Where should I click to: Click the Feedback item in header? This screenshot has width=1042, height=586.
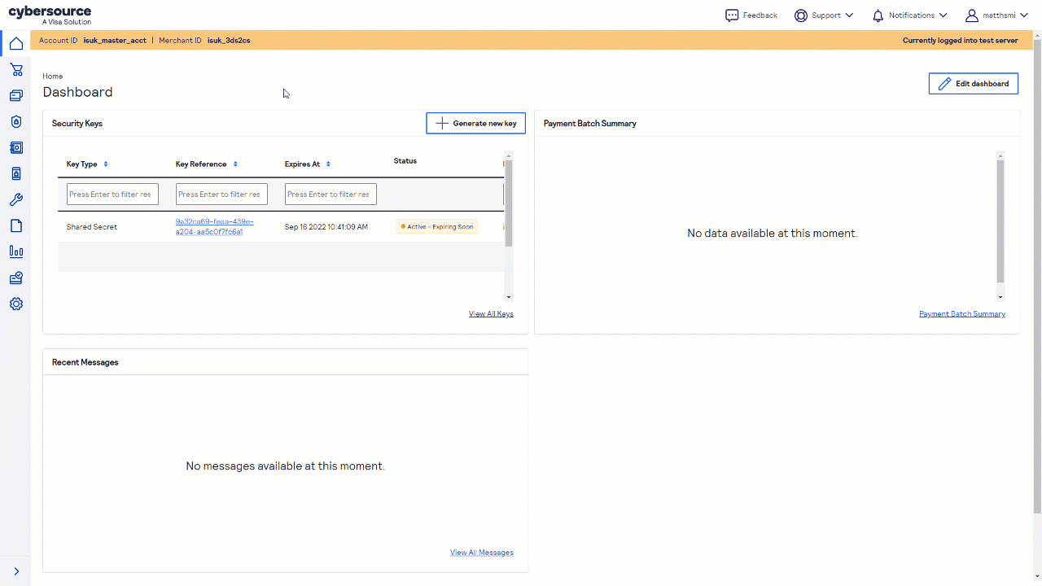[x=751, y=15]
